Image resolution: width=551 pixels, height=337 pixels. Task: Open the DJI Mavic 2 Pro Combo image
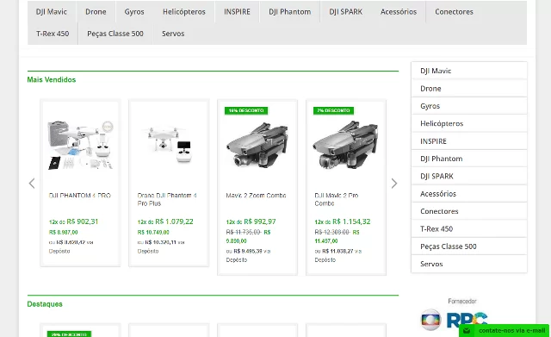pyautogui.click(x=346, y=144)
